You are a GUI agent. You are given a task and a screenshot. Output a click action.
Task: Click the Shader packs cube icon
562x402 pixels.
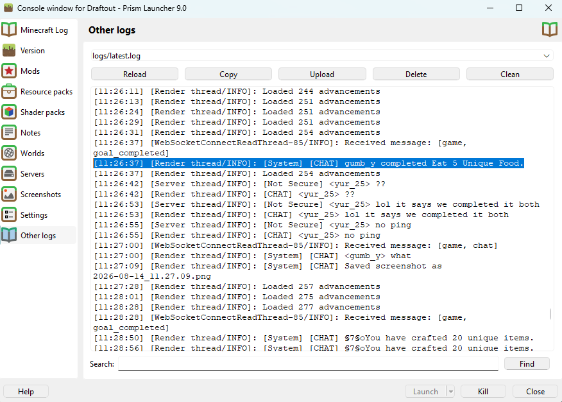tap(9, 112)
